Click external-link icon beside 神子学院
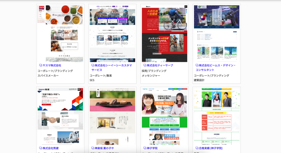 145,148
